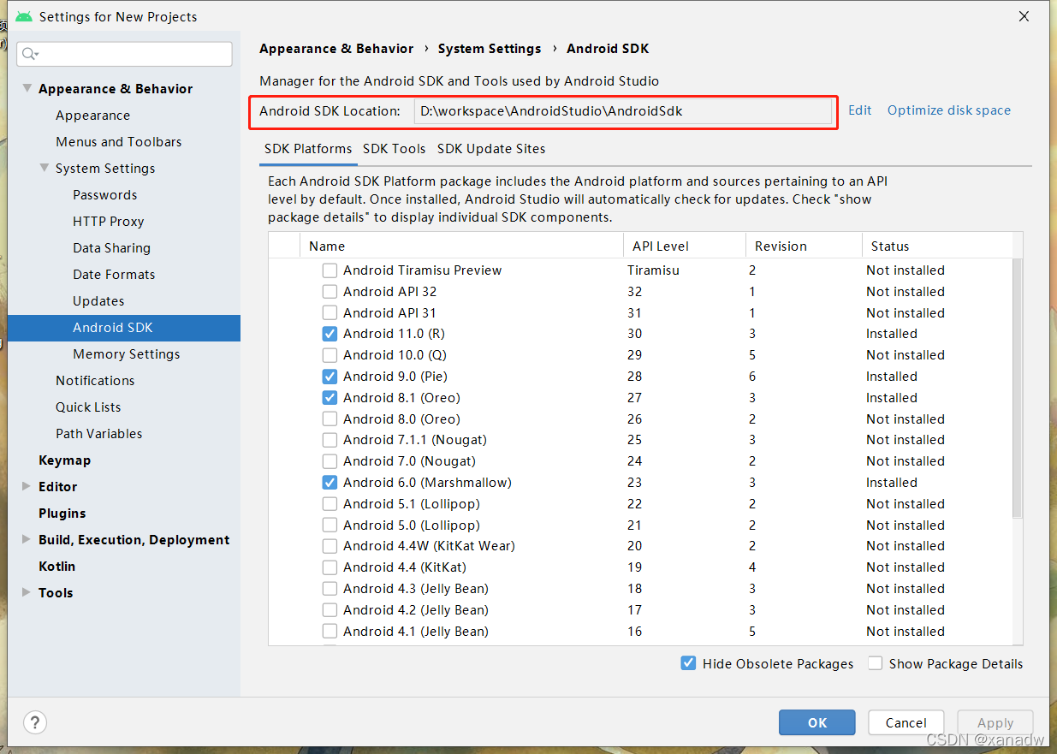
Task: Enable Show Package Details checkbox
Action: tap(875, 663)
